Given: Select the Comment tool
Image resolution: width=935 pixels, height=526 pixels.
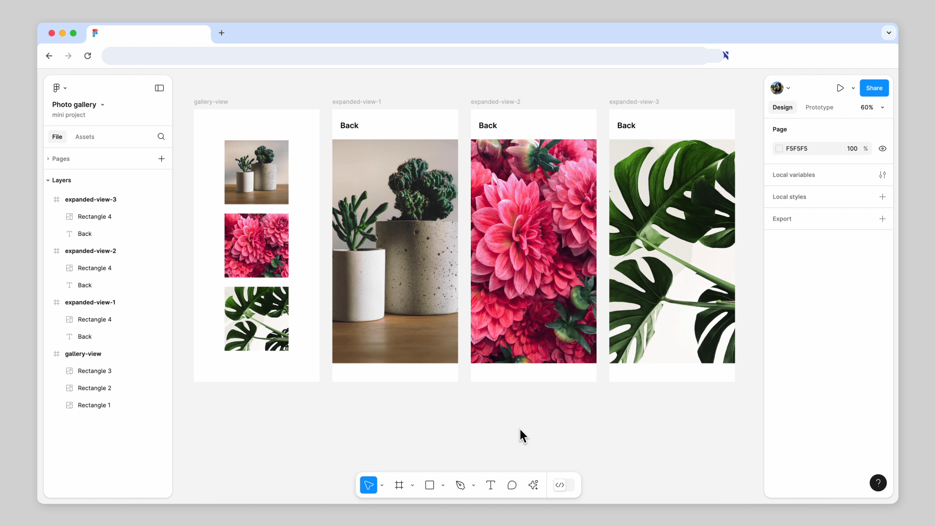Looking at the screenshot, I should [x=512, y=485].
